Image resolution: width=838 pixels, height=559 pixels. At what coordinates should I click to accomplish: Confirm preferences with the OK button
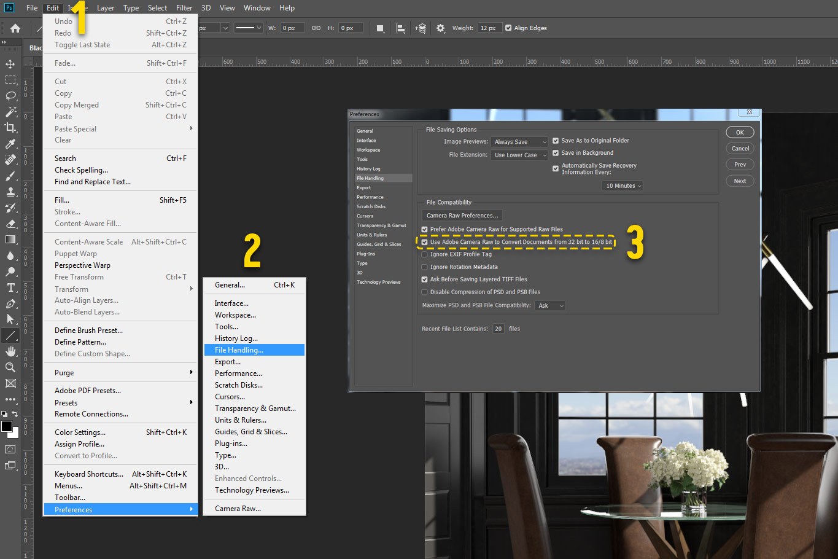click(x=740, y=131)
